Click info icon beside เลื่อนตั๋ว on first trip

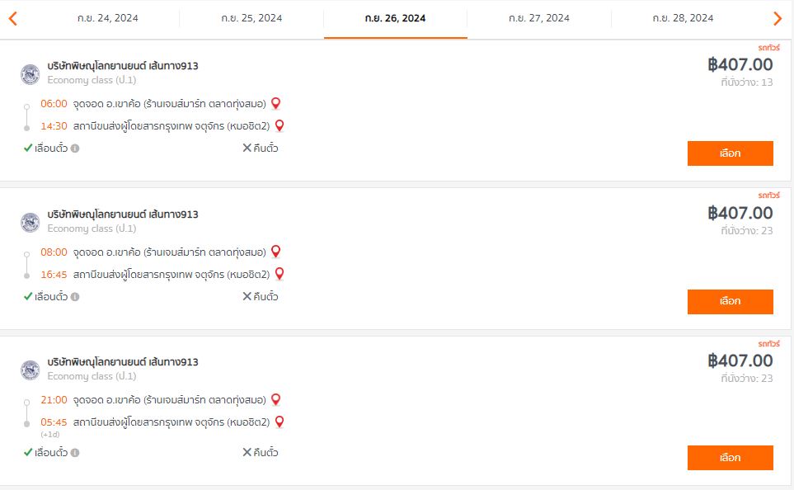pos(75,148)
